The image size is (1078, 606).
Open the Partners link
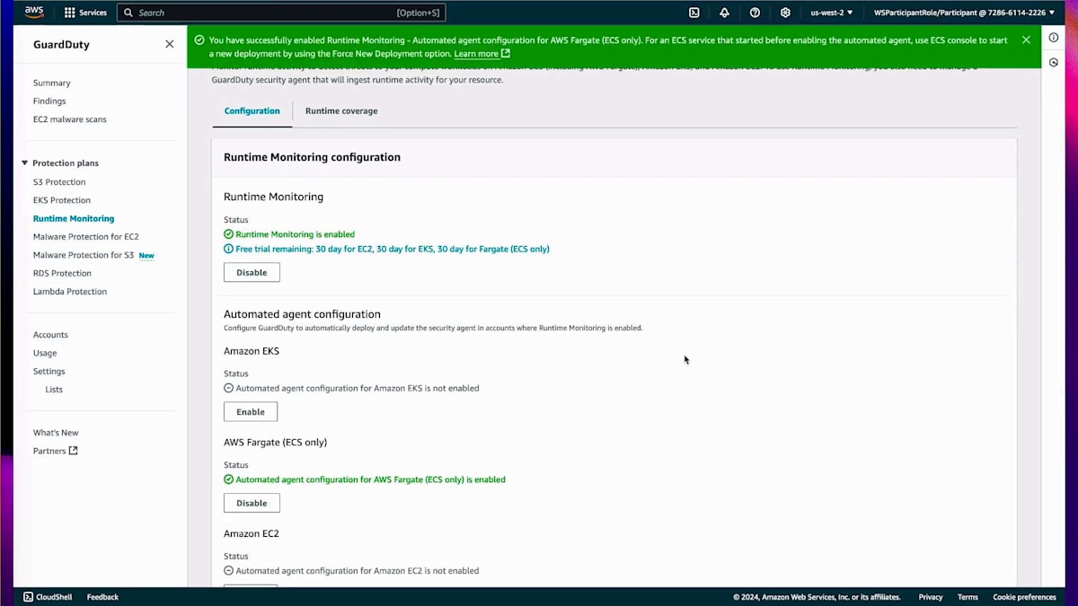(x=49, y=451)
